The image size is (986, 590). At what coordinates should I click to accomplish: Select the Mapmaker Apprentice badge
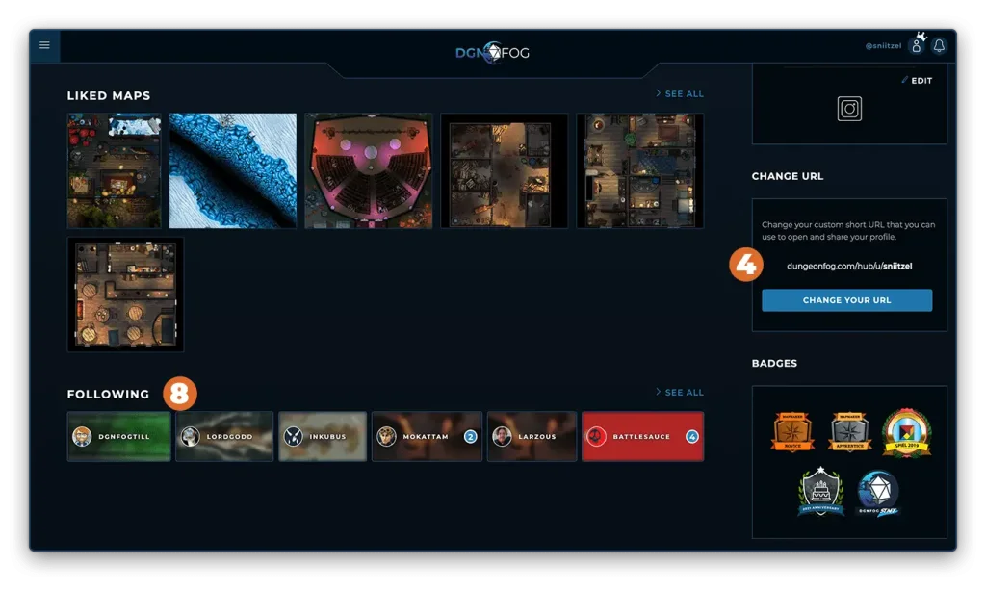tap(849, 431)
